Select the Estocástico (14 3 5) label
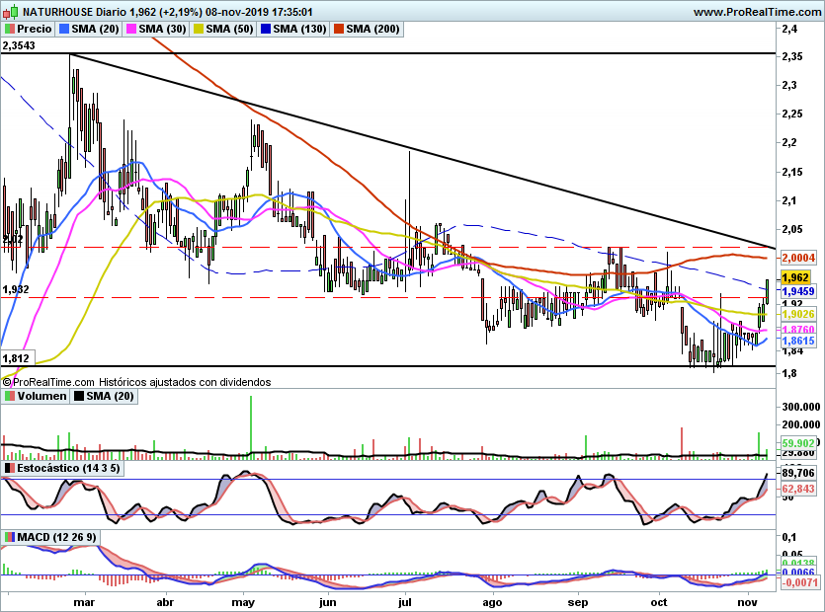The height and width of the screenshot is (612, 825). [x=68, y=468]
